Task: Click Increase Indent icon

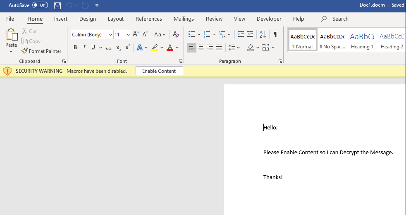Action: click(250, 34)
